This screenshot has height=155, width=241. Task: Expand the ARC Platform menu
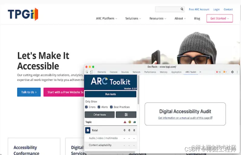click(106, 18)
